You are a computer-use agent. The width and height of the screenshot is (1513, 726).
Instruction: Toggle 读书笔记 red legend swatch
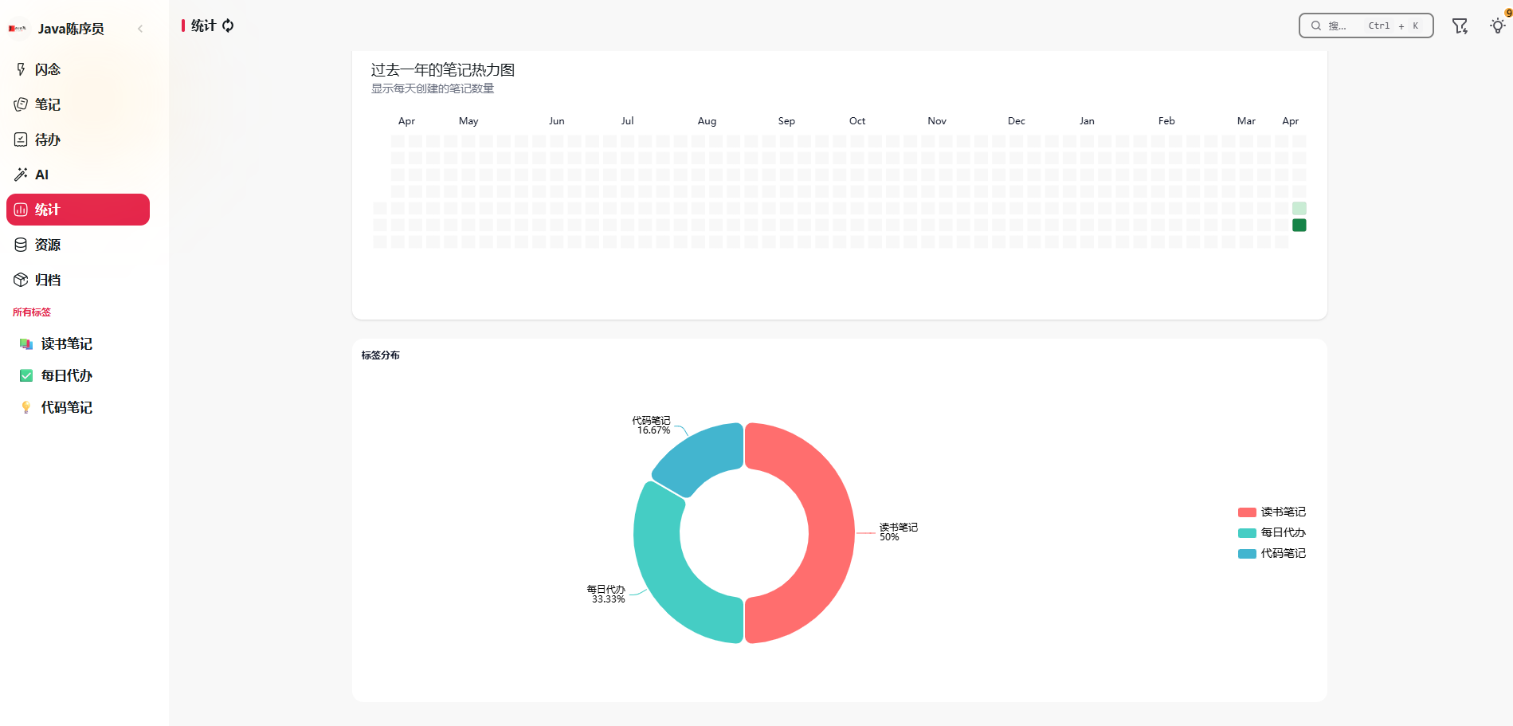(x=1247, y=512)
